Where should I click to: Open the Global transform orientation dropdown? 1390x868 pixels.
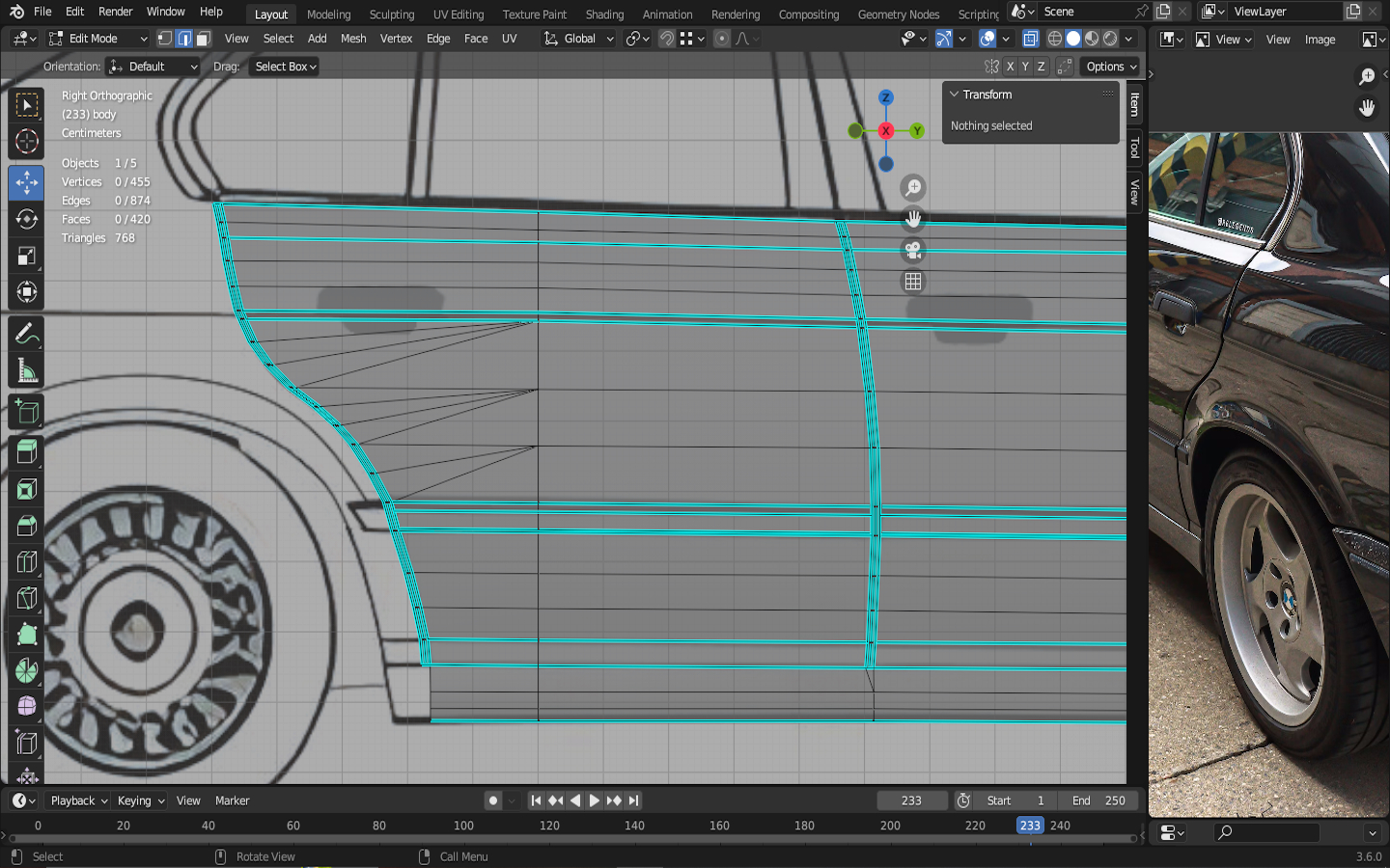[579, 39]
